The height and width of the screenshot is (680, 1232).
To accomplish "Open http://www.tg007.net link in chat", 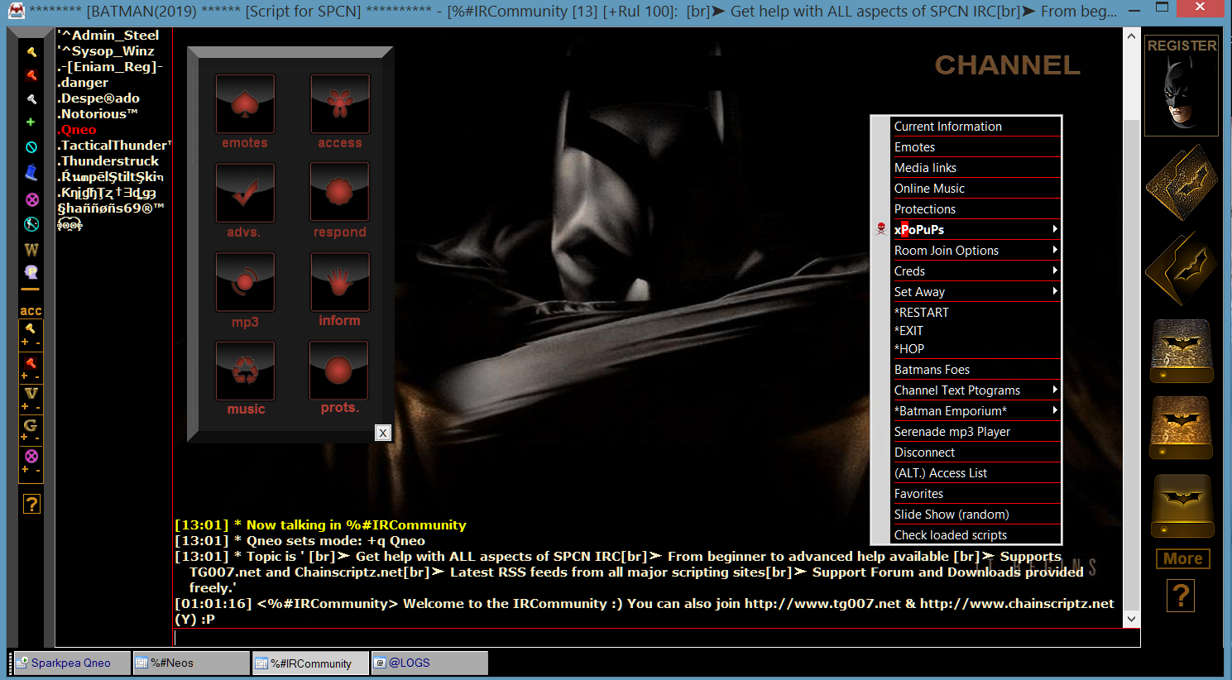I will (x=822, y=603).
